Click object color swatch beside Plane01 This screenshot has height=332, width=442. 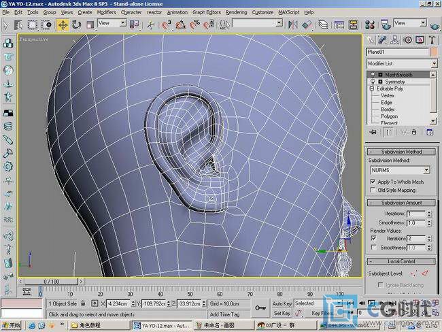coord(434,52)
